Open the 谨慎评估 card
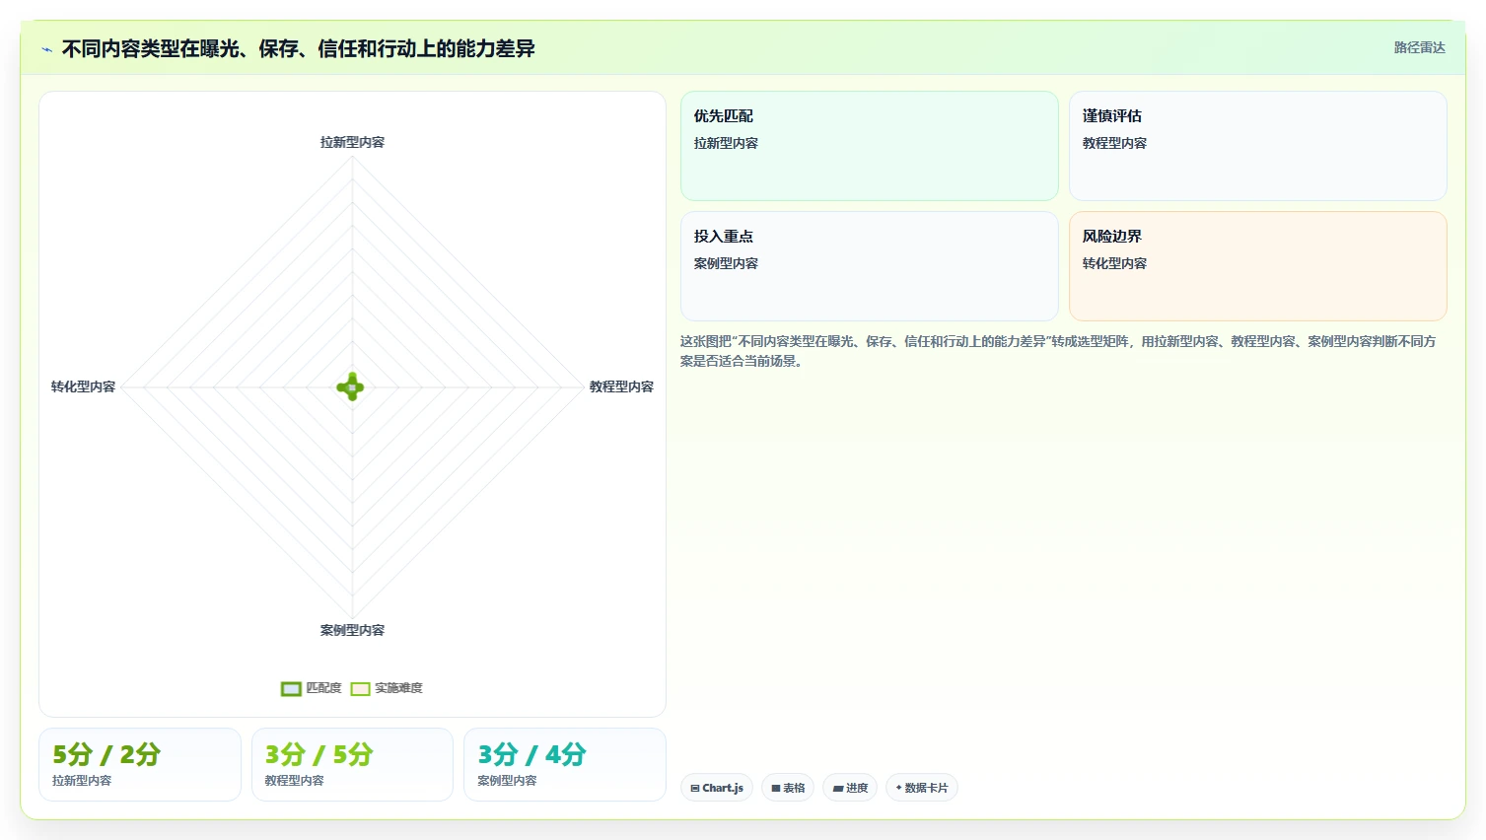 pyautogui.click(x=1258, y=146)
